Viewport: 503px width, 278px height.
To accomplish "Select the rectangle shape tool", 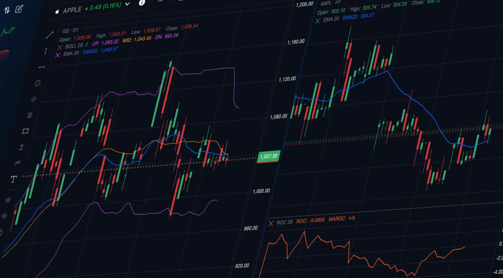I will (x=25, y=131).
